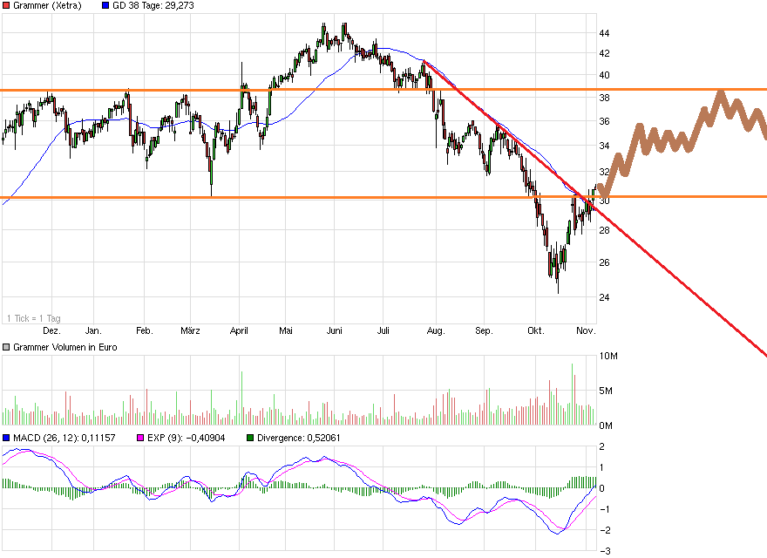This screenshot has width=767, height=558.
Task: Click the peak of the brown projection line
Action: click(720, 92)
